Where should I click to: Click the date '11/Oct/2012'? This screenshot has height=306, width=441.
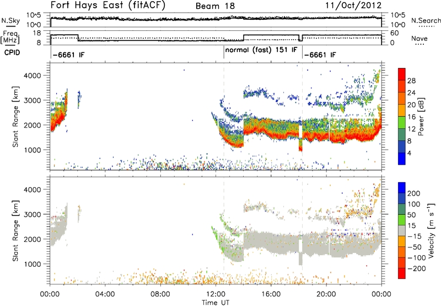(353, 6)
